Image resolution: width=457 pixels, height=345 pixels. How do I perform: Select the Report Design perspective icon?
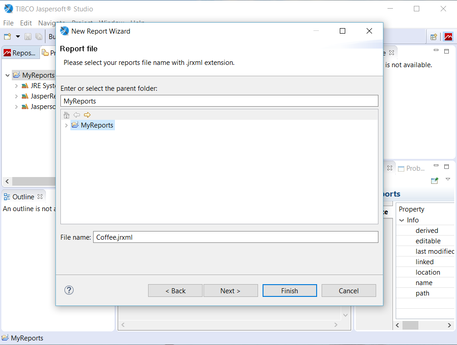[448, 37]
